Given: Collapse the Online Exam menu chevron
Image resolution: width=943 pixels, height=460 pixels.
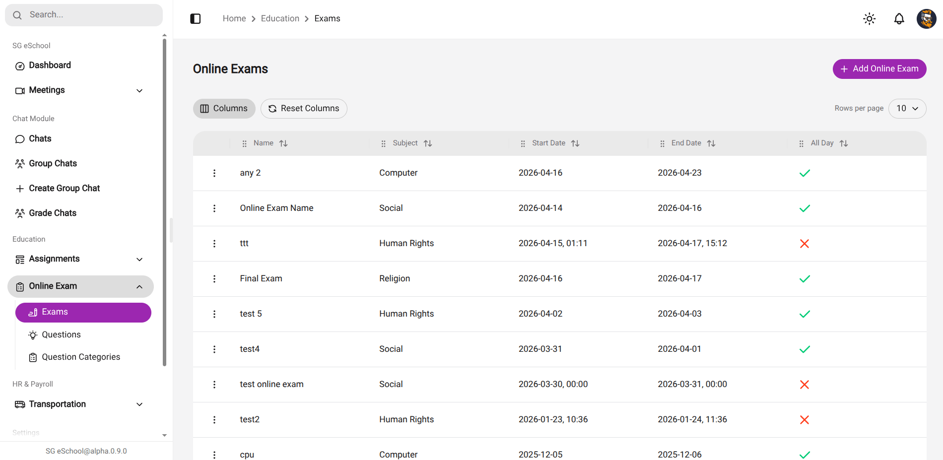Looking at the screenshot, I should (x=139, y=287).
